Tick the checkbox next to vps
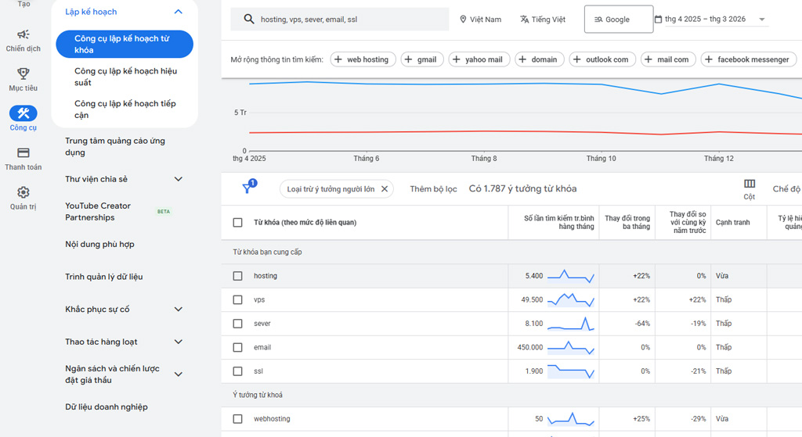The height and width of the screenshot is (437, 802). point(237,299)
